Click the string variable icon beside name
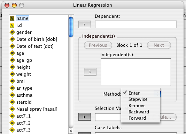Viewport: 186px width, 134px height. click(12, 18)
